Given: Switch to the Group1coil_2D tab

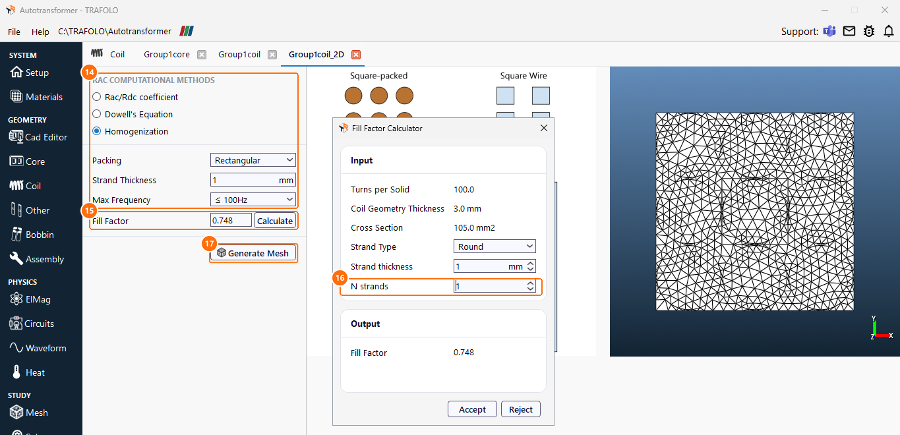Looking at the screenshot, I should [316, 55].
